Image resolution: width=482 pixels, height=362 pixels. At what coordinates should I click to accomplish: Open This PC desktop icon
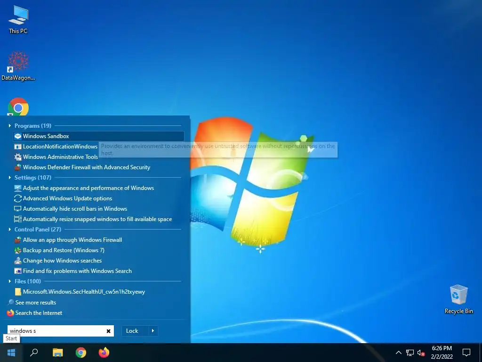click(x=18, y=20)
